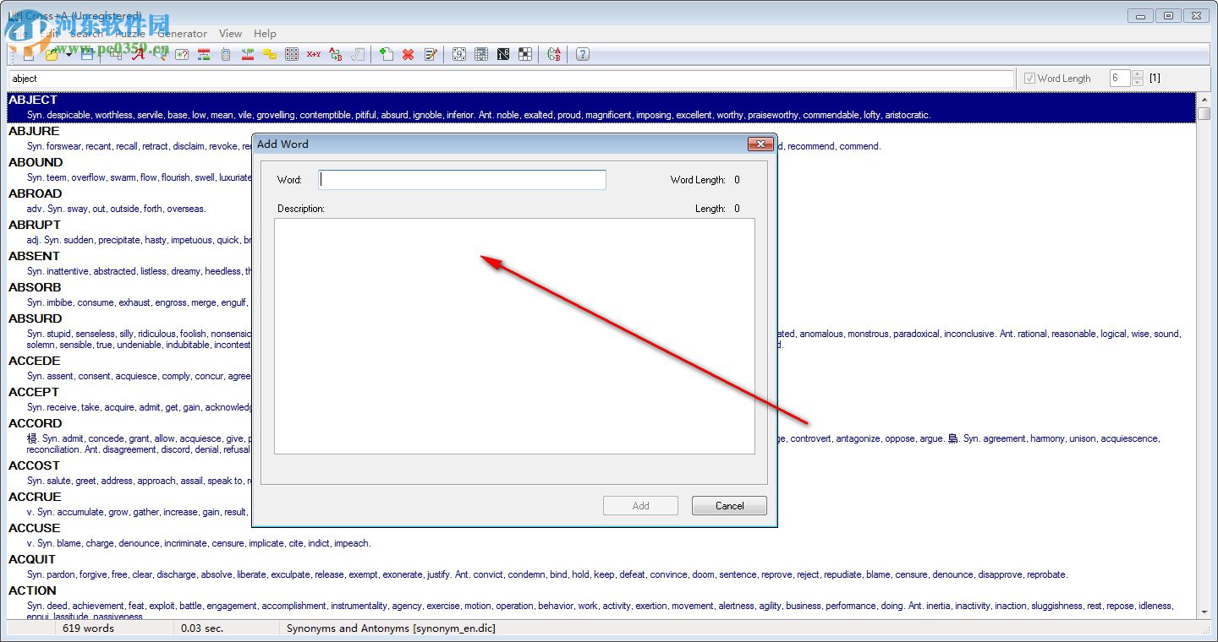Click the red-over-green bars icon beside *?

(204, 54)
